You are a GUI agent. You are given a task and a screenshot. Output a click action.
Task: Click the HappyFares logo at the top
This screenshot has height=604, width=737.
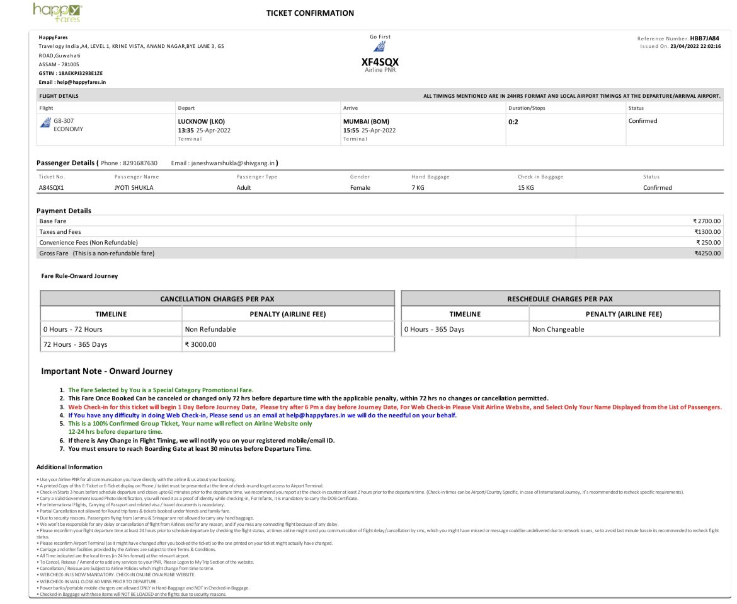(x=57, y=12)
